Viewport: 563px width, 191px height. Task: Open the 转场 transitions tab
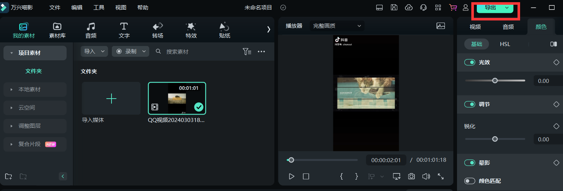point(158,30)
